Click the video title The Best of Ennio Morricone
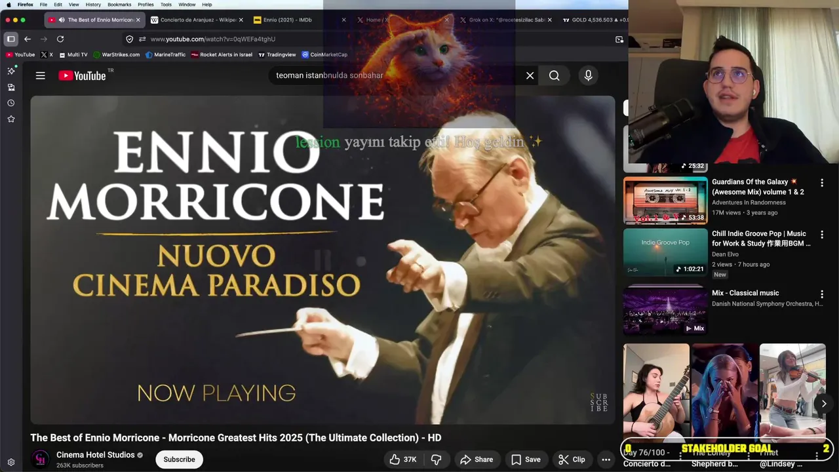Screen dimensions: 839x472 pyautogui.click(x=235, y=437)
